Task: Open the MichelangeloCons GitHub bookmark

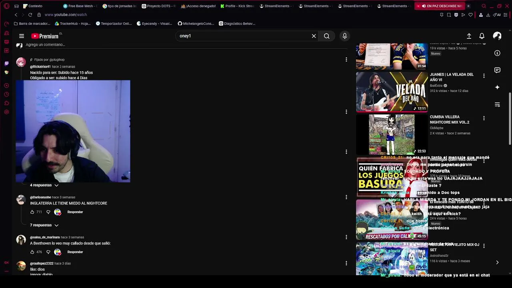Action: click(196, 24)
